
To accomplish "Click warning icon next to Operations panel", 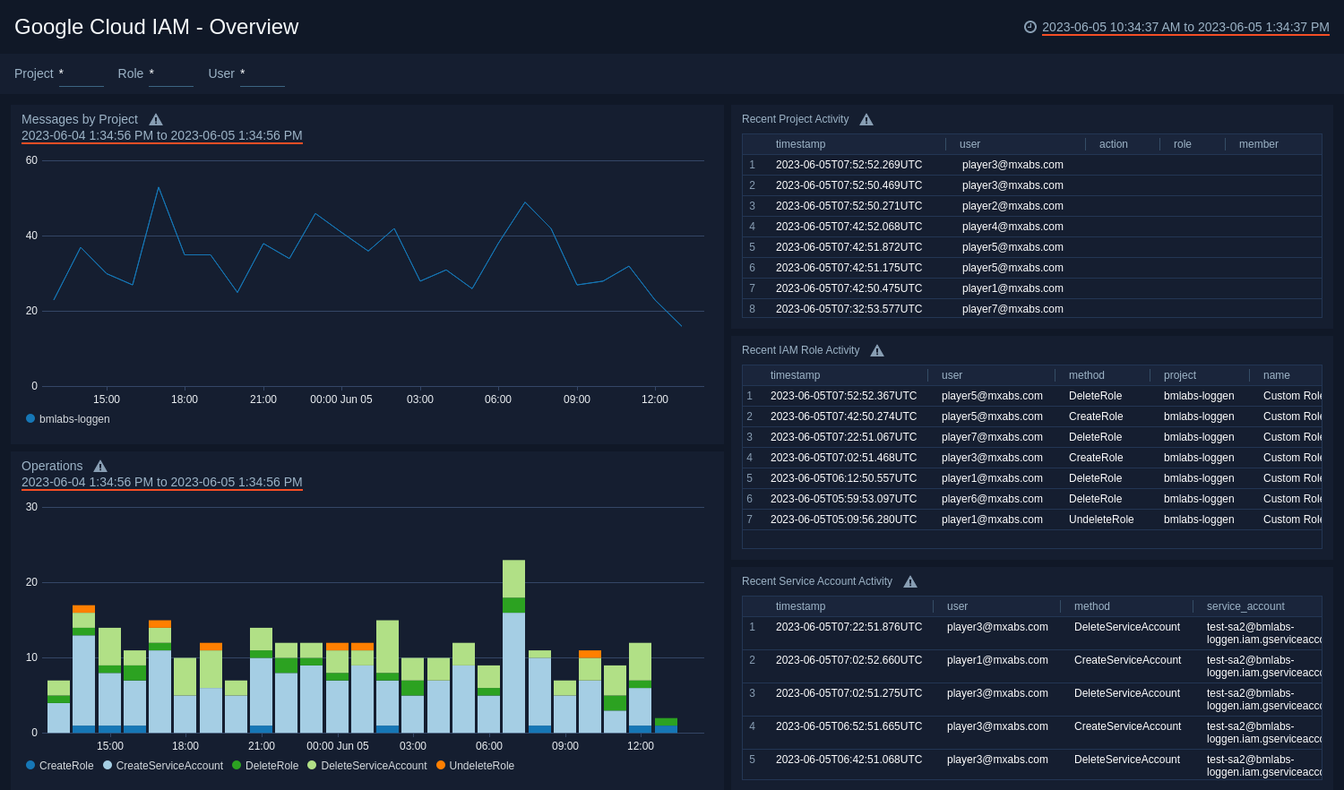I will pyautogui.click(x=99, y=466).
